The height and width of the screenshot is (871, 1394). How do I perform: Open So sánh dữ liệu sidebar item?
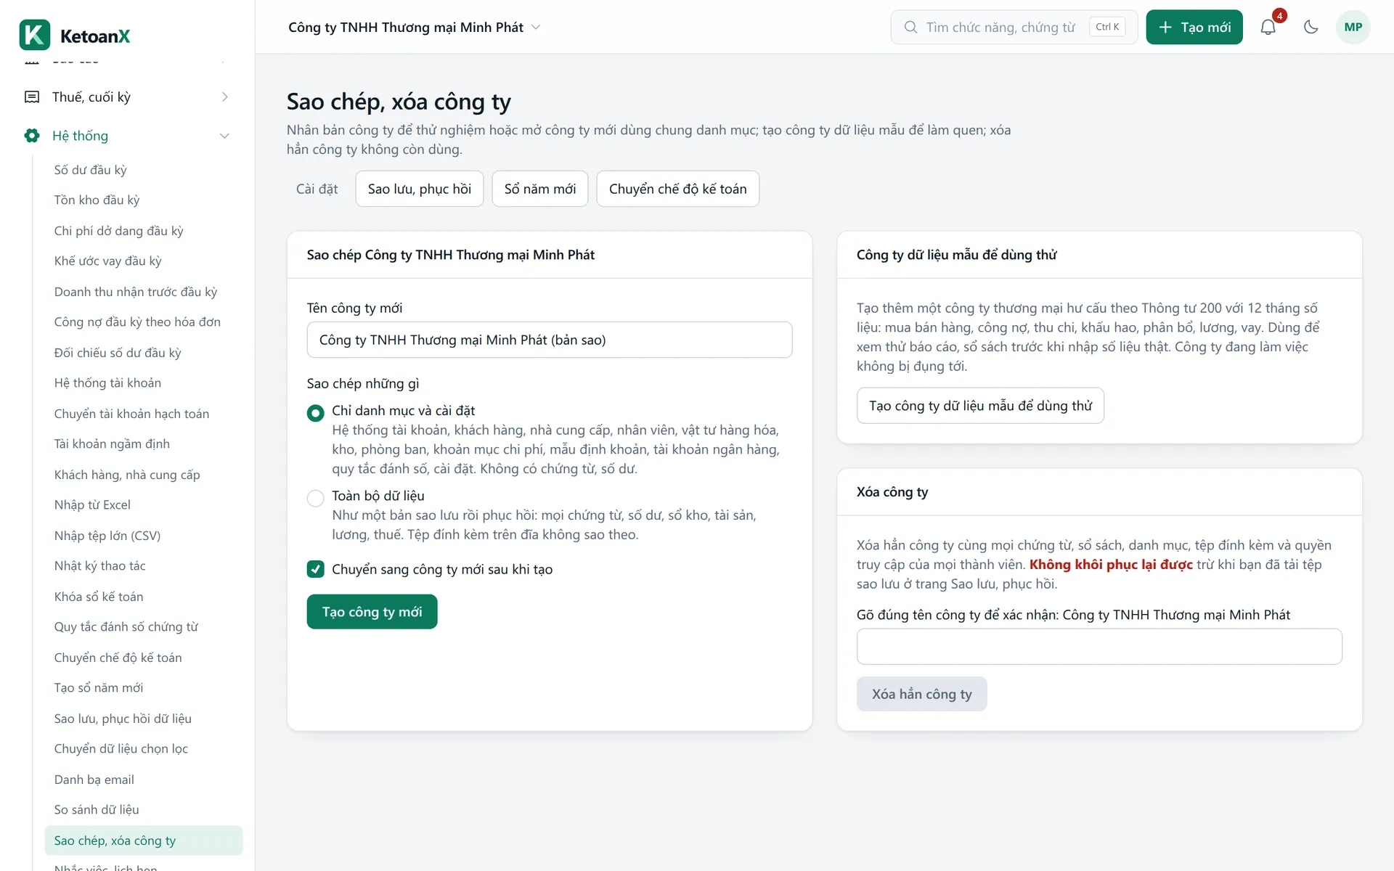143,810
